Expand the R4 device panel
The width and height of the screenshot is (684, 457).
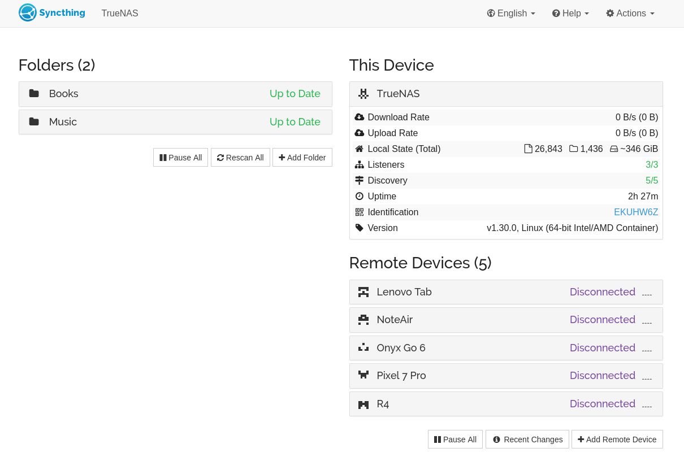[506, 404]
